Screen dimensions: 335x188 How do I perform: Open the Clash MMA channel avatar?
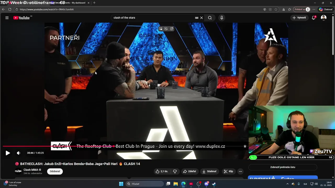coord(18,171)
